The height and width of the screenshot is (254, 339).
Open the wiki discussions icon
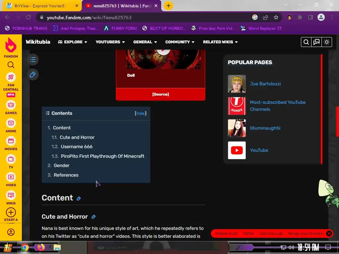click(316, 42)
